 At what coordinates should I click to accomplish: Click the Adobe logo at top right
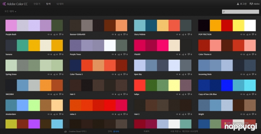pos(251,4)
